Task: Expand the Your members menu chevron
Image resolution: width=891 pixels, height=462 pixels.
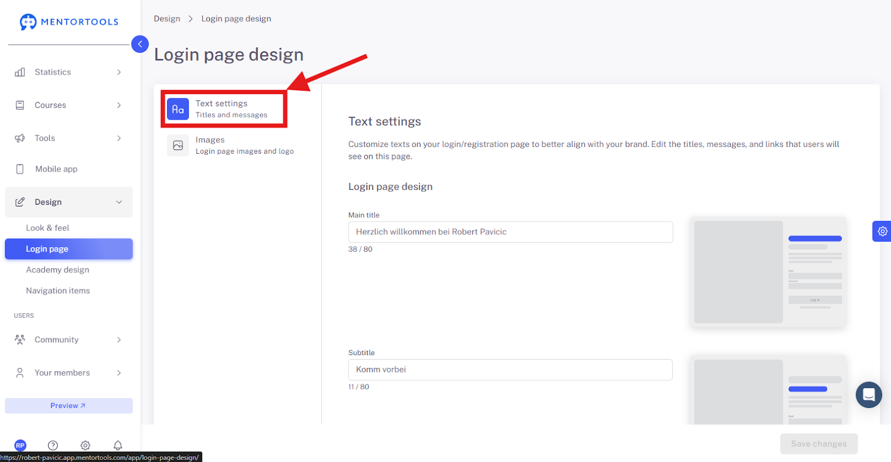Action: [119, 373]
